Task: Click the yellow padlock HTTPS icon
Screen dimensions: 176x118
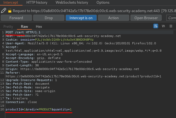Action: (10, 11)
